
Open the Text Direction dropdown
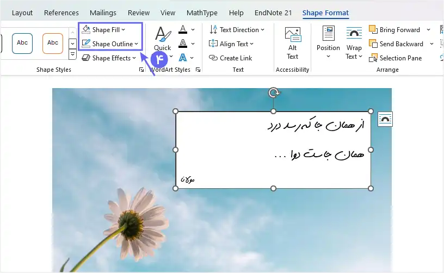(237, 30)
